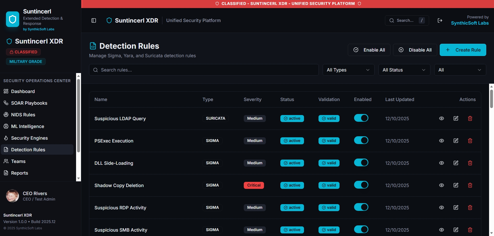Select SOAR Playbooks in the sidebar
Screen dimensions: 494x236
pyautogui.click(x=29, y=103)
